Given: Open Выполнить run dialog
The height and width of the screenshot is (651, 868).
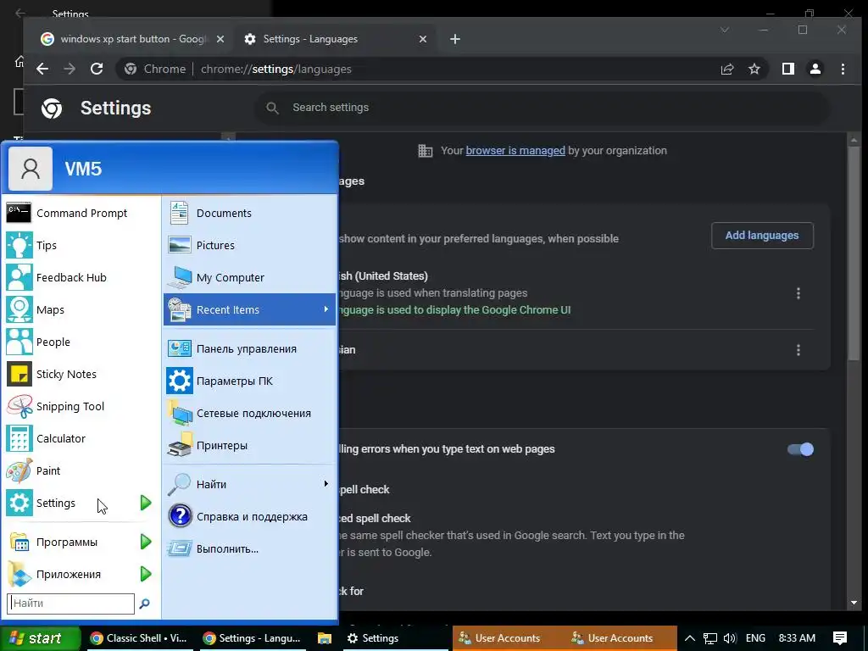Looking at the screenshot, I should tap(250, 548).
